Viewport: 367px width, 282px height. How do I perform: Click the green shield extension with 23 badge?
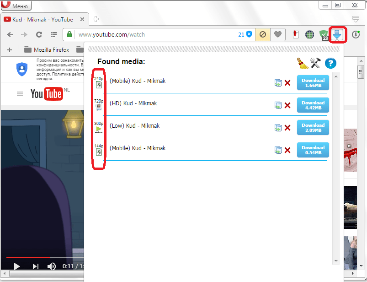324,34
